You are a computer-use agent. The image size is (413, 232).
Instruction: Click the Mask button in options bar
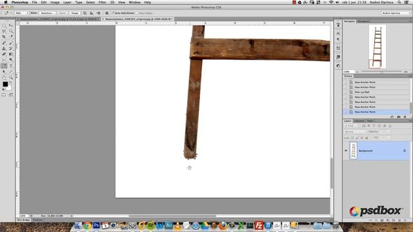point(63,13)
